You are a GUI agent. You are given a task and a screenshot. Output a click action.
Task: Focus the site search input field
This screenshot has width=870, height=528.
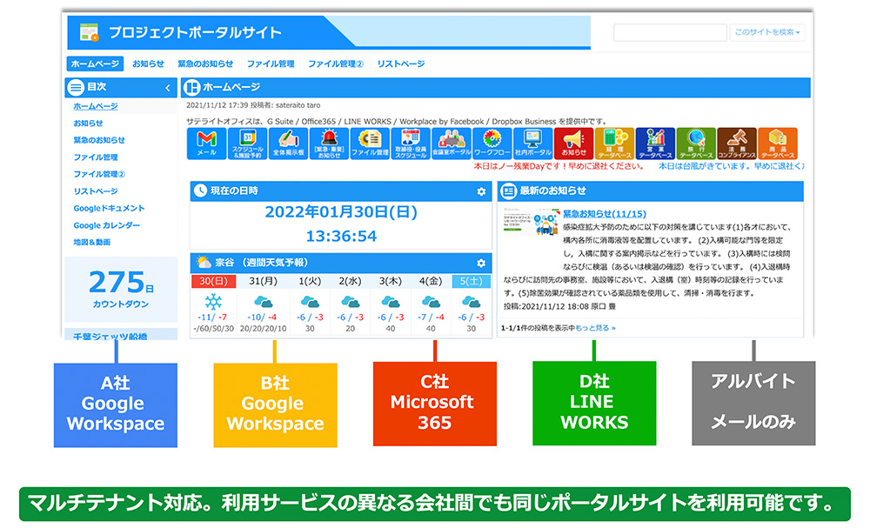click(x=670, y=32)
